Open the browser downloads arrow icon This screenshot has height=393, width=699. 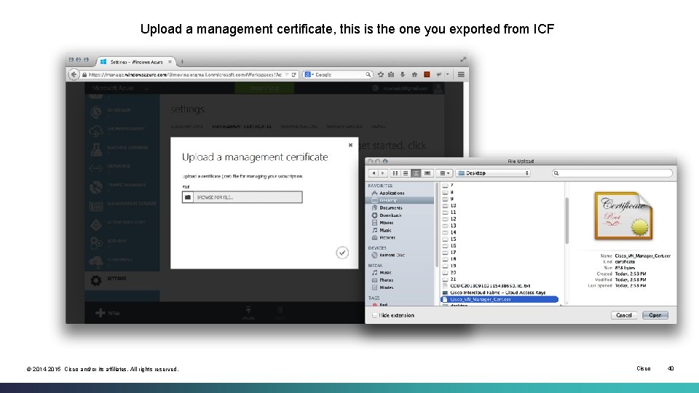402,74
